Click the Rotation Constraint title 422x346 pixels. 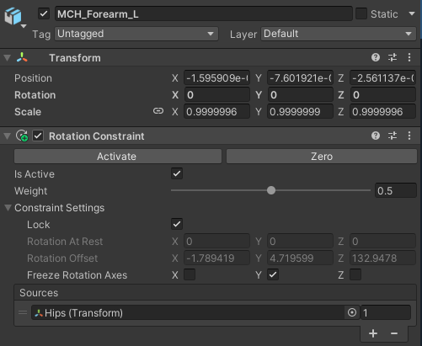(x=97, y=136)
